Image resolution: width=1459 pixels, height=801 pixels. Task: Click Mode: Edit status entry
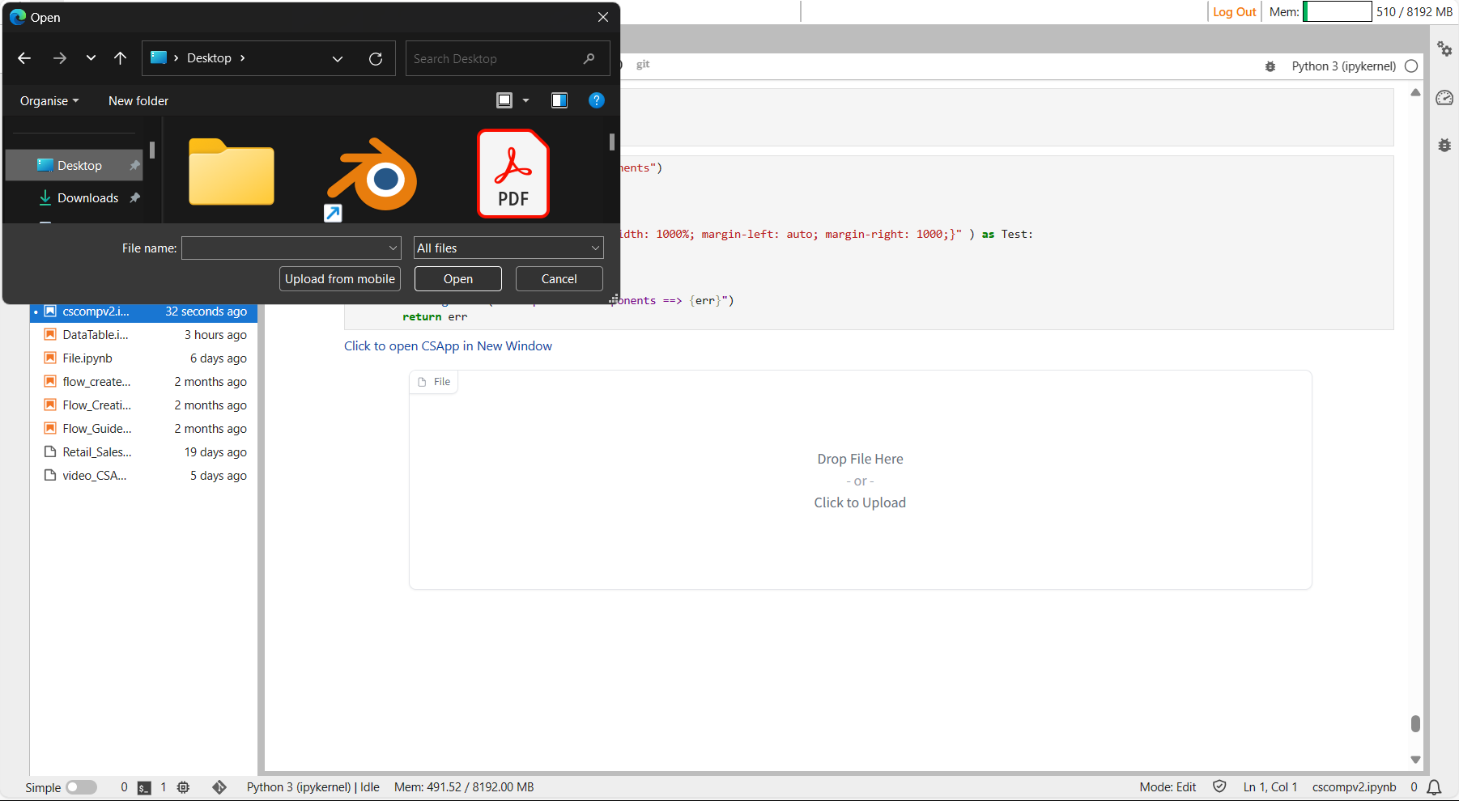[x=1168, y=787]
